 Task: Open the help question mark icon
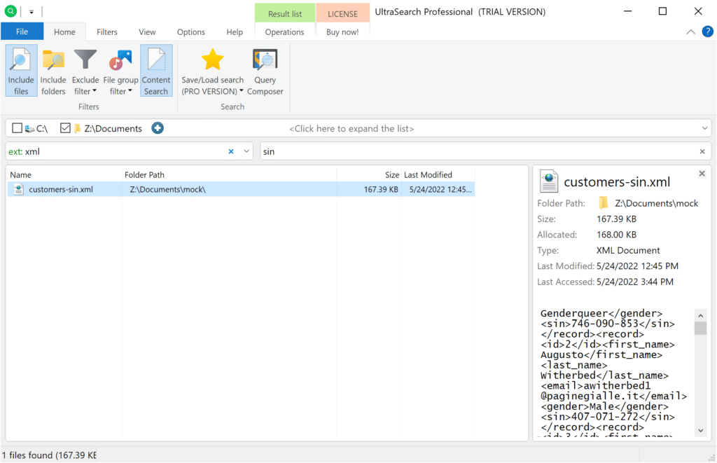707,32
